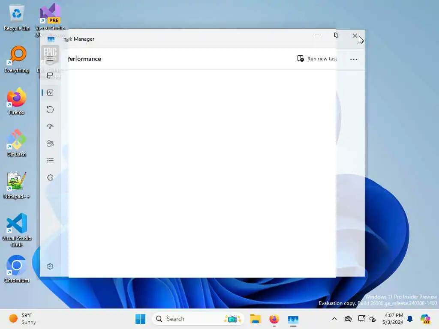Switch to Firefox on the taskbar

click(x=274, y=319)
